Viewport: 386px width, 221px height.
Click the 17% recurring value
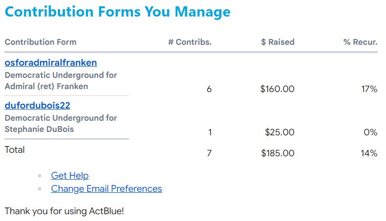(369, 89)
